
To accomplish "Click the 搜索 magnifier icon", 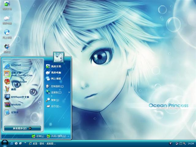I will click(x=48, y=100).
